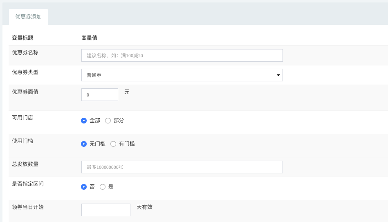This screenshot has width=388, height=222.
Task: Click the 总发放数量 input field
Action: [182, 167]
